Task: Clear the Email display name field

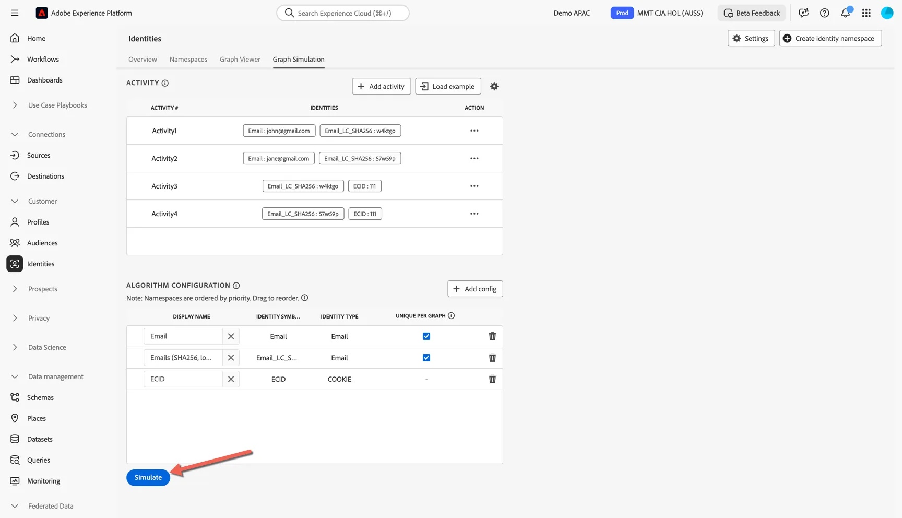Action: pos(231,336)
